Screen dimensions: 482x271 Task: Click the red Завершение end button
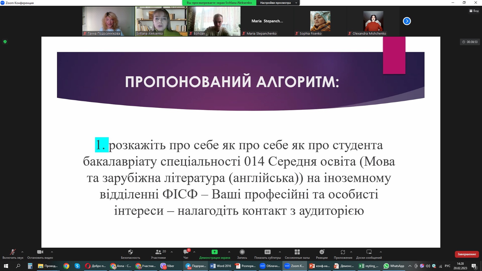tap(466, 254)
